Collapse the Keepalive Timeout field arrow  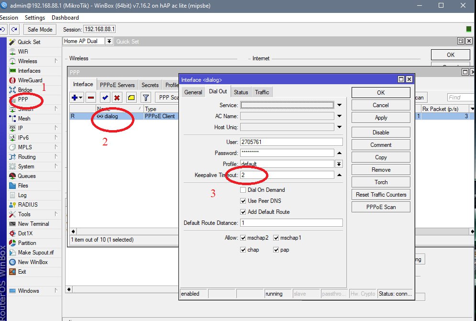pos(339,175)
